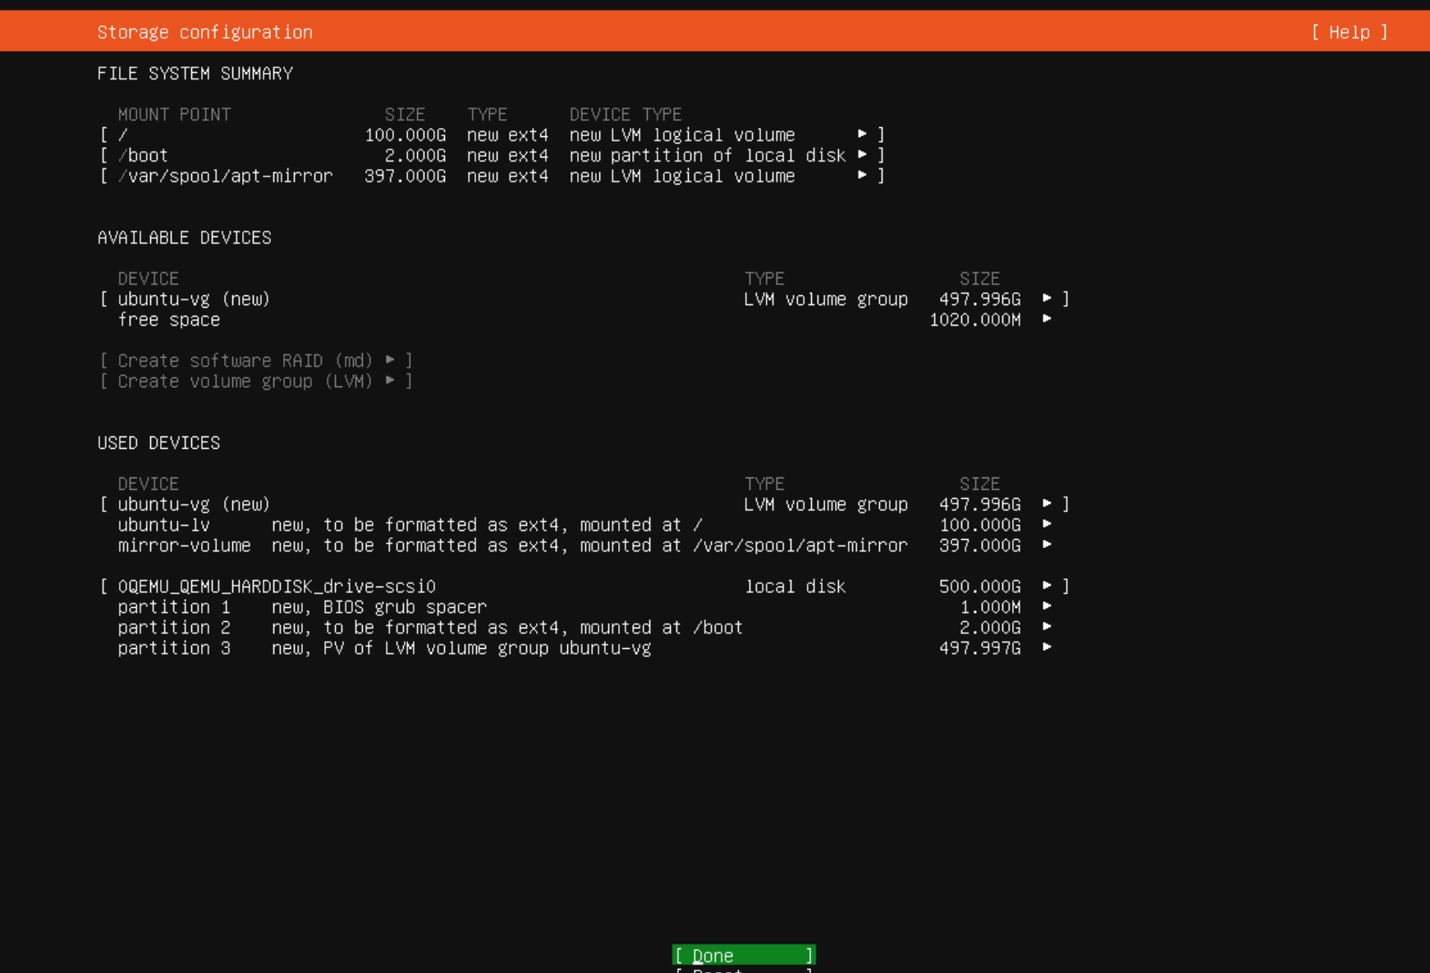Select ubuntu-vg (new) in Used Devices

coord(584,504)
